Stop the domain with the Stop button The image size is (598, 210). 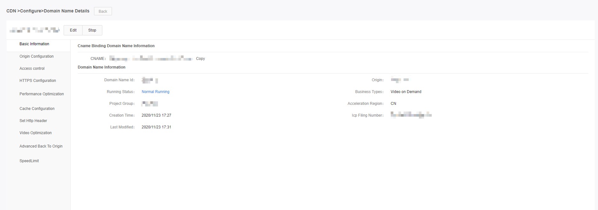[92, 30]
